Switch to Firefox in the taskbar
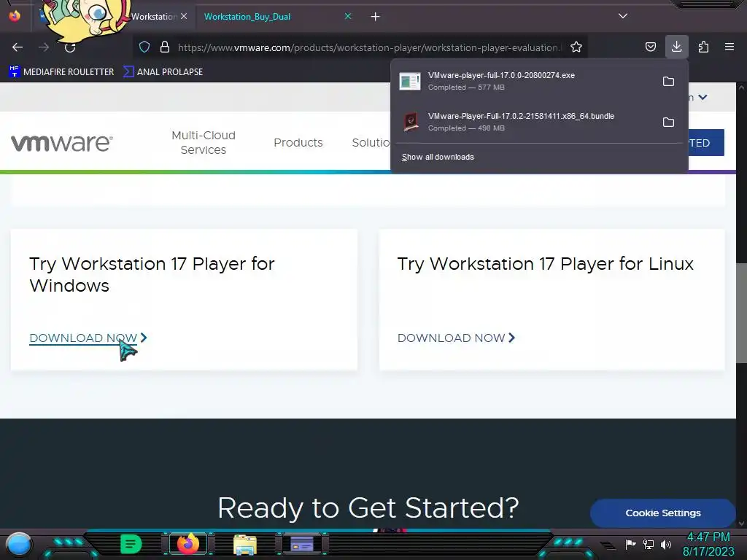The width and height of the screenshot is (747, 560). [188, 544]
